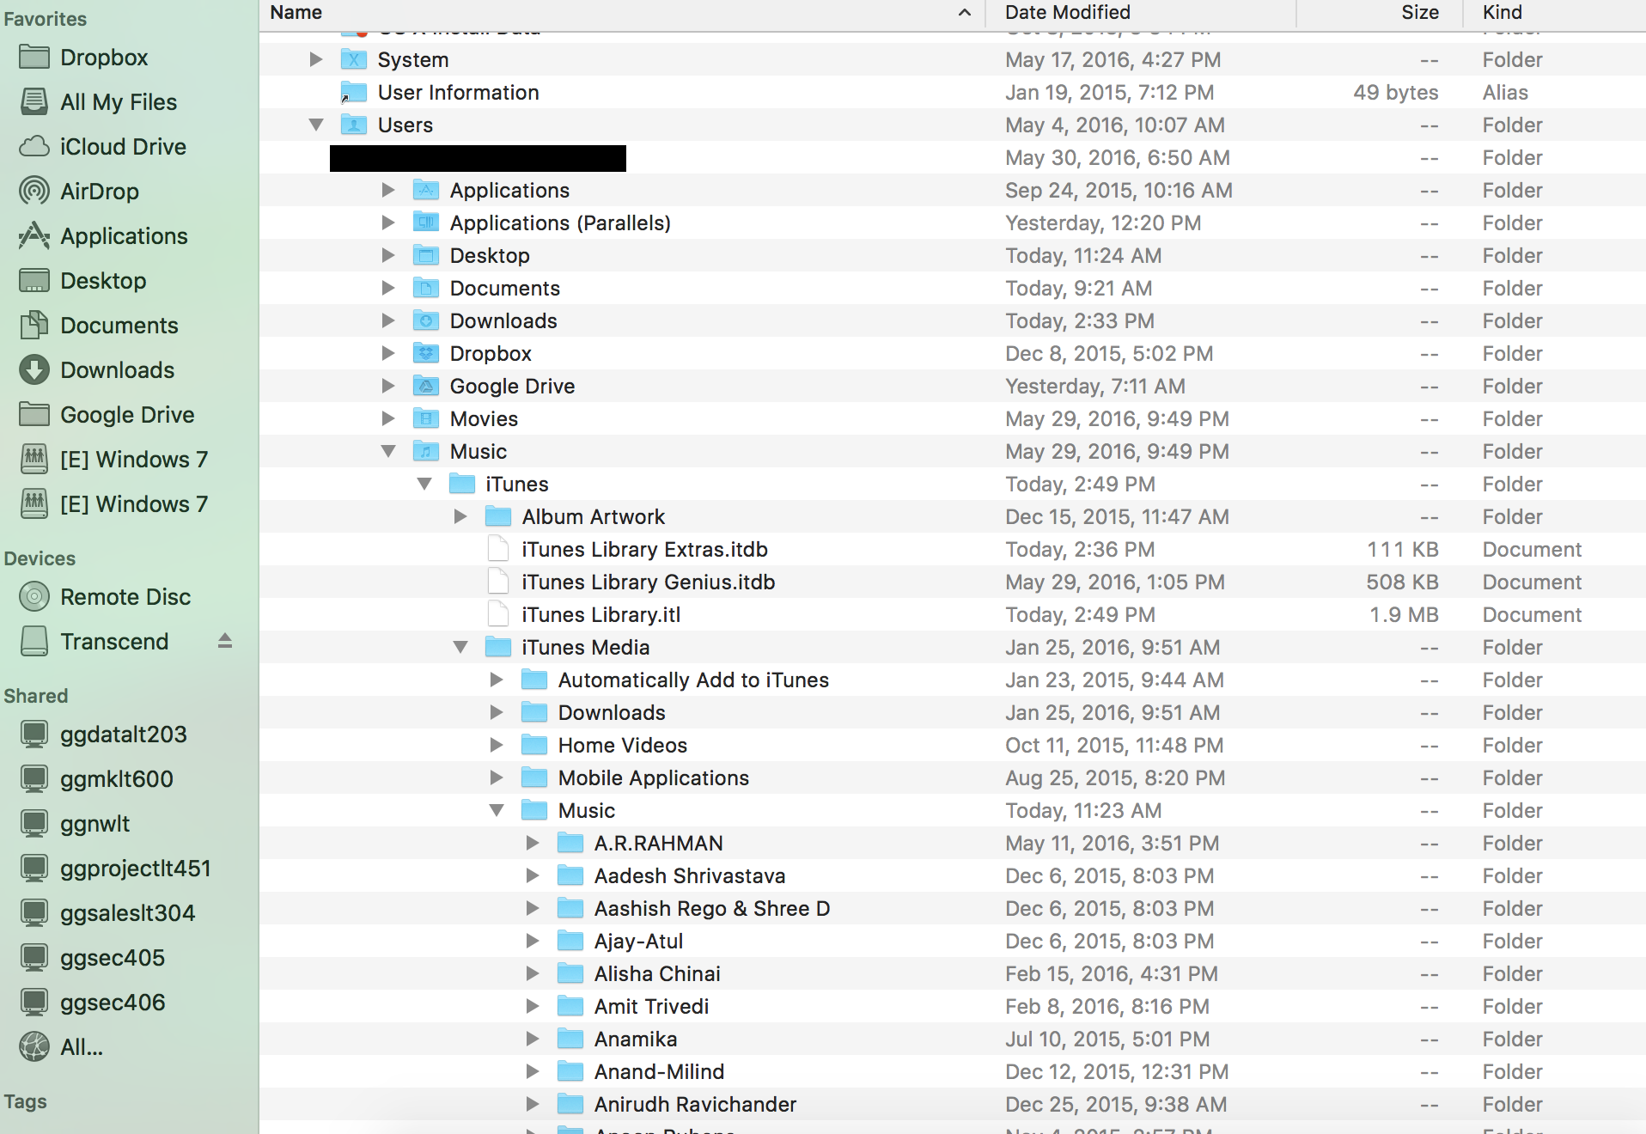The image size is (1646, 1134).
Task: Collapse the Users folder
Action: point(316,125)
